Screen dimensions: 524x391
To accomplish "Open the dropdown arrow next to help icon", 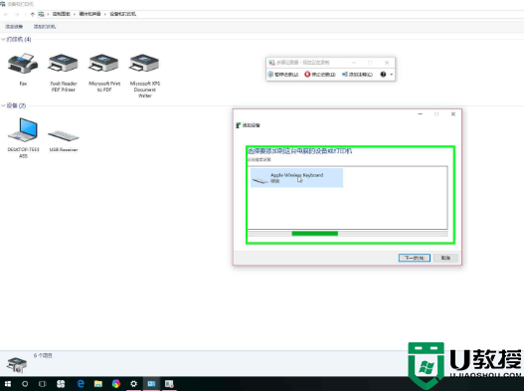I will point(392,75).
